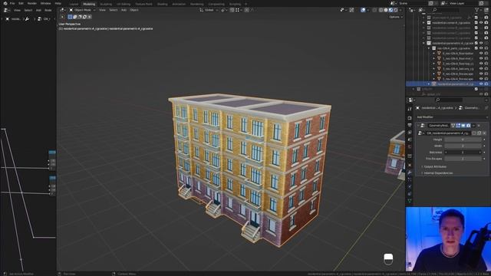Viewport: 491px width, 276px height.
Task: Open the node editor Node menu
Action: [x=48, y=10]
